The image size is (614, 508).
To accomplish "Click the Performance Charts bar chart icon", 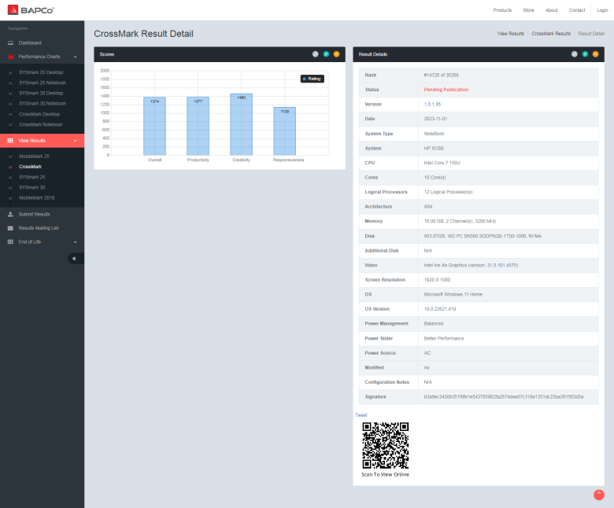I will tap(10, 57).
